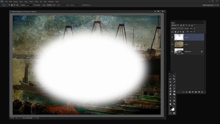
Task: Open the Filter menu
Action: tap(36, 2)
